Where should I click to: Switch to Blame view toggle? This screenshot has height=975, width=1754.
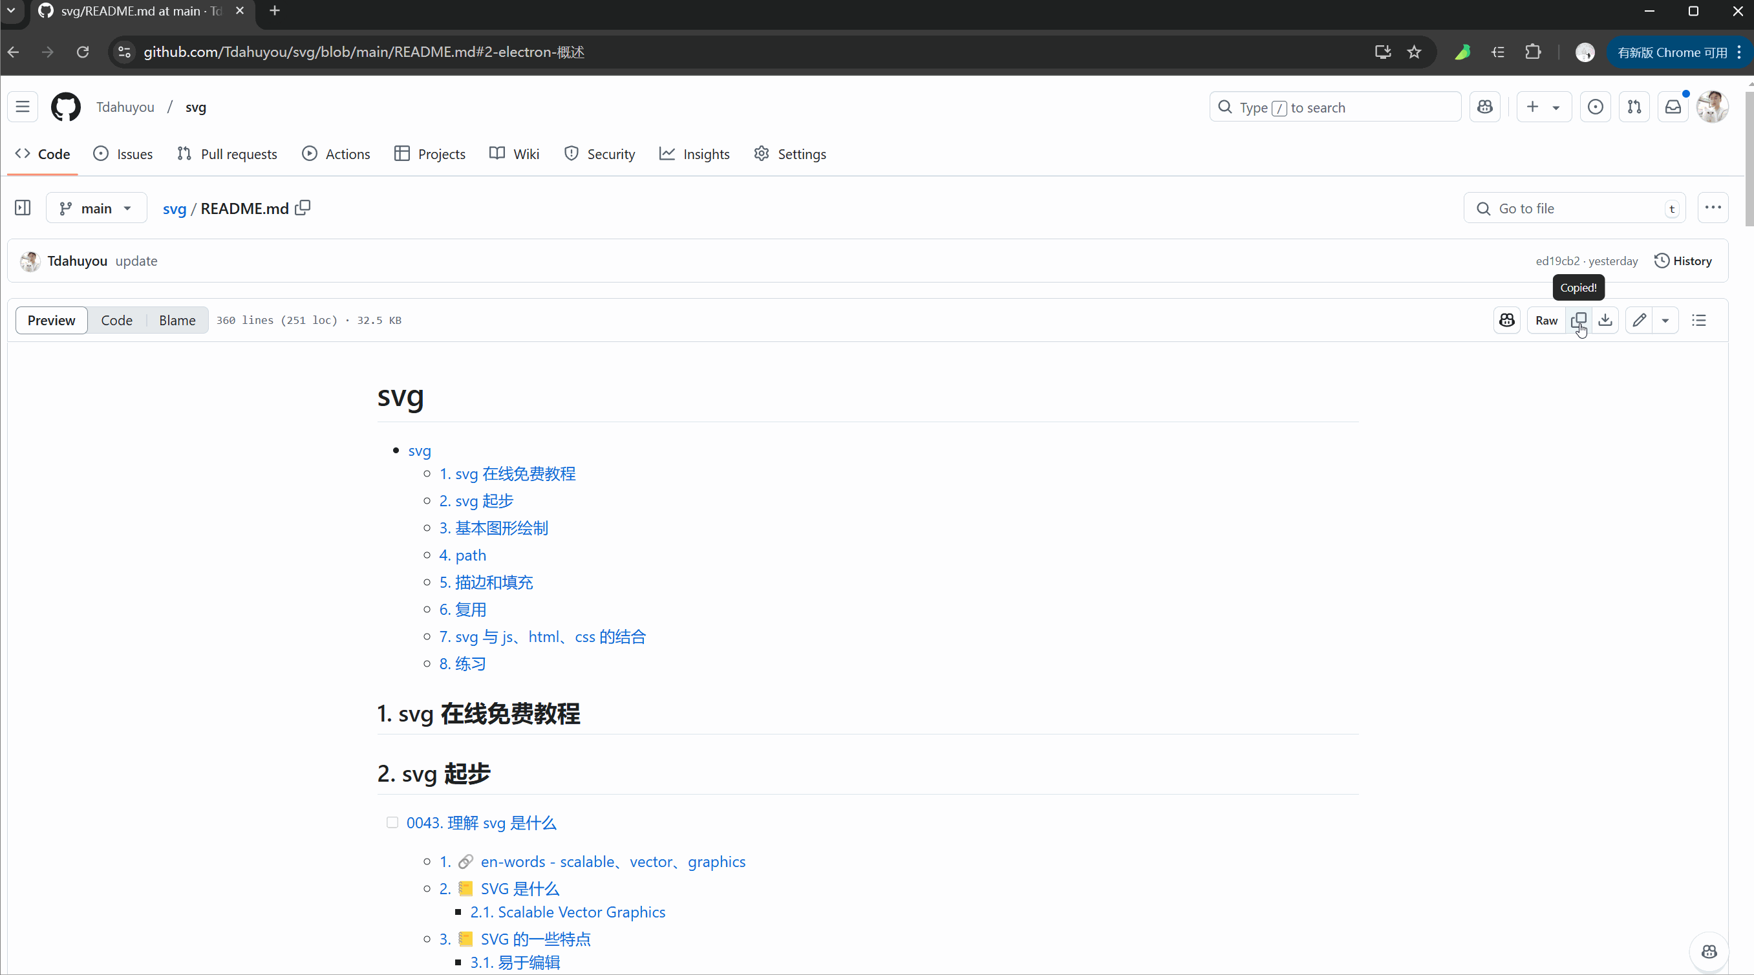pos(177,320)
